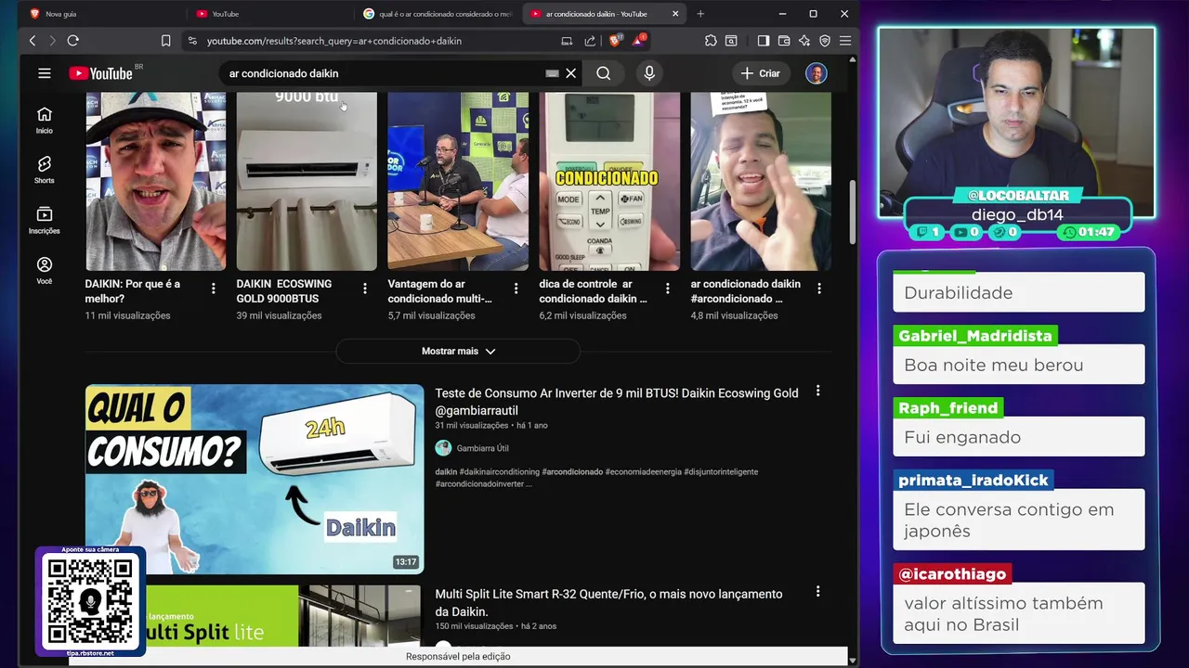Viewport: 1189px width, 668px height.
Task: Open the "DAIKIN: Por que é a melhor?" title
Action: pyautogui.click(x=133, y=291)
